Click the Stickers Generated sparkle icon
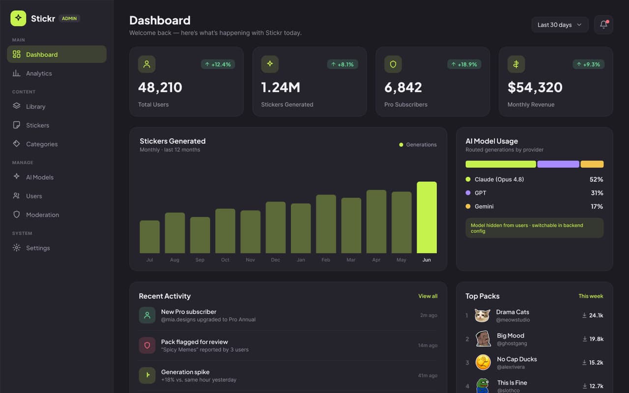 point(270,64)
